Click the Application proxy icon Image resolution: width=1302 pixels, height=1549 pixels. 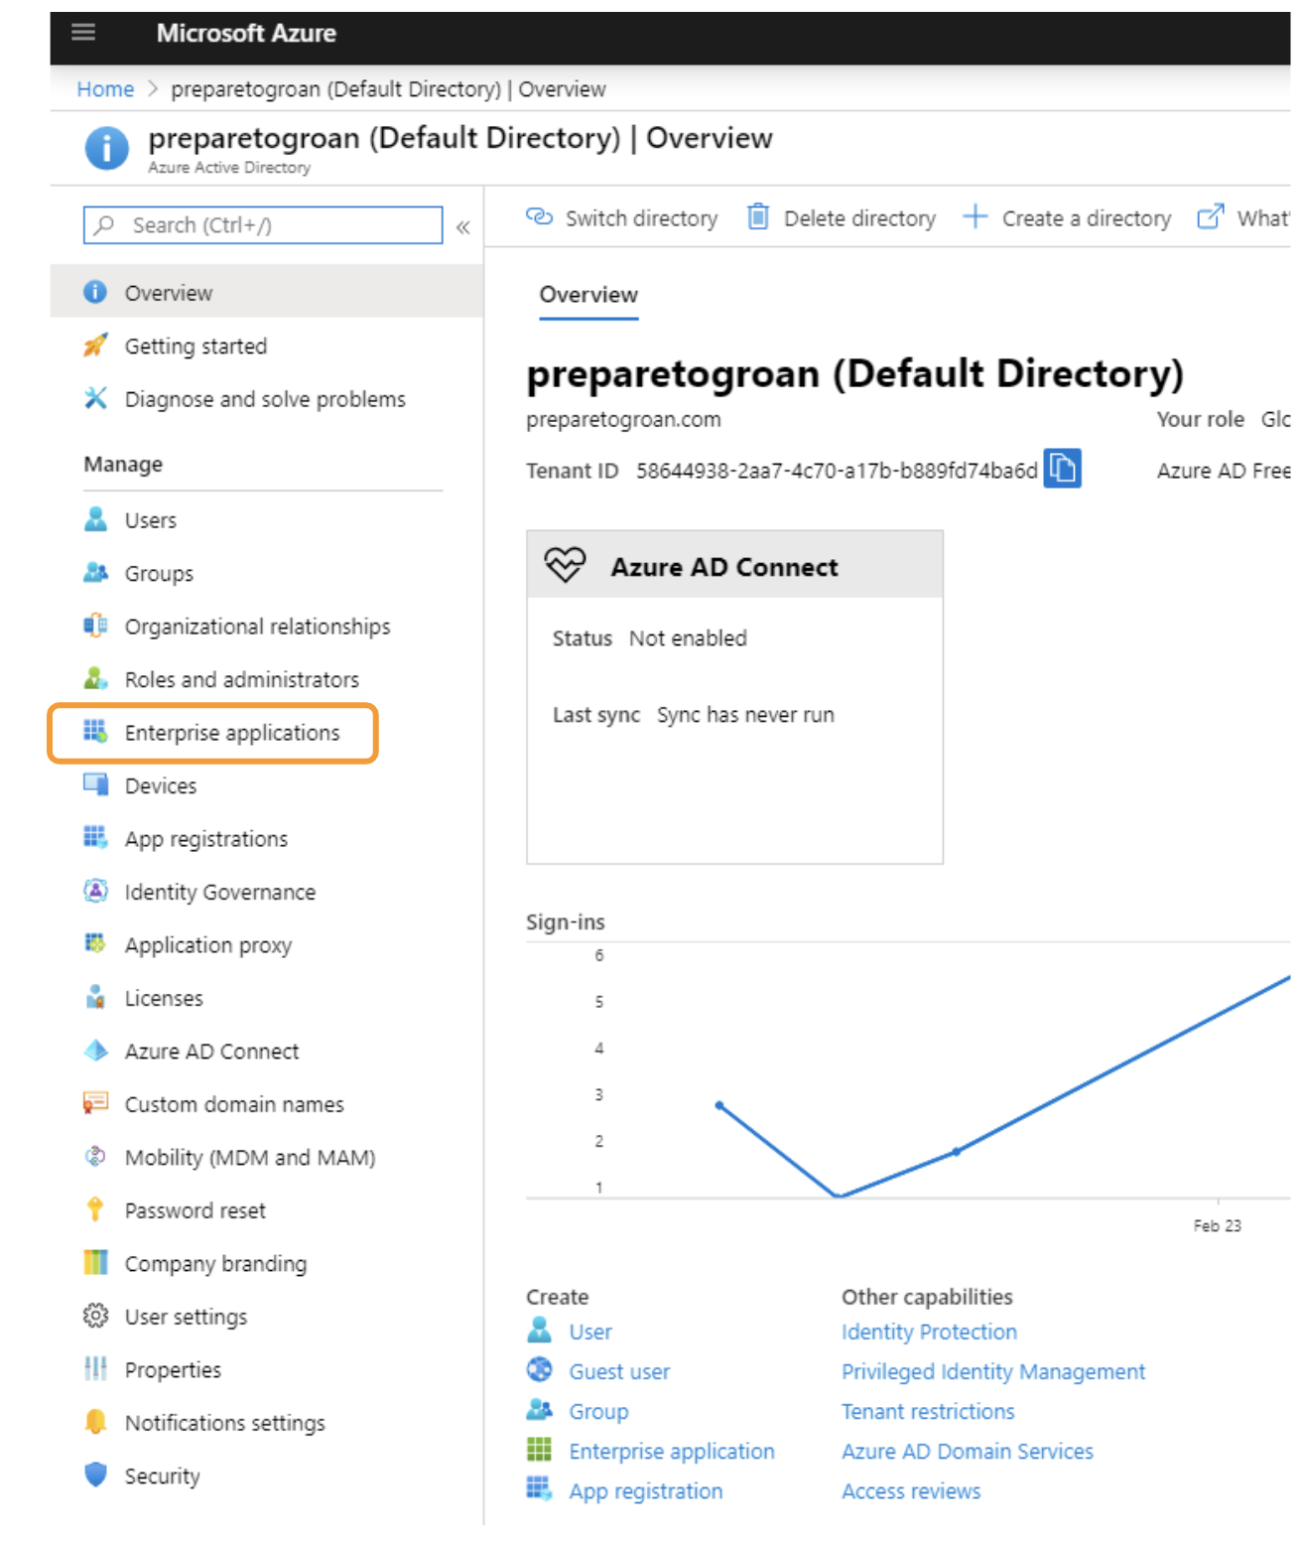point(95,944)
